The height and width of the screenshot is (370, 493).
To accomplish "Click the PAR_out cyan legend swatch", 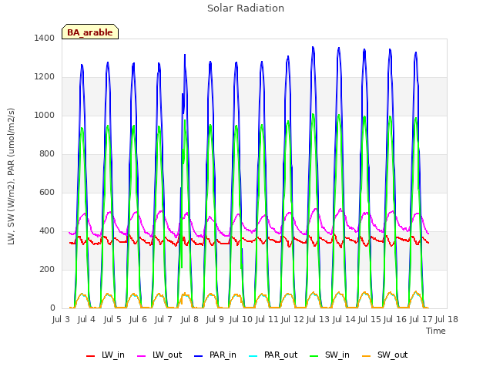I will click(253, 356).
